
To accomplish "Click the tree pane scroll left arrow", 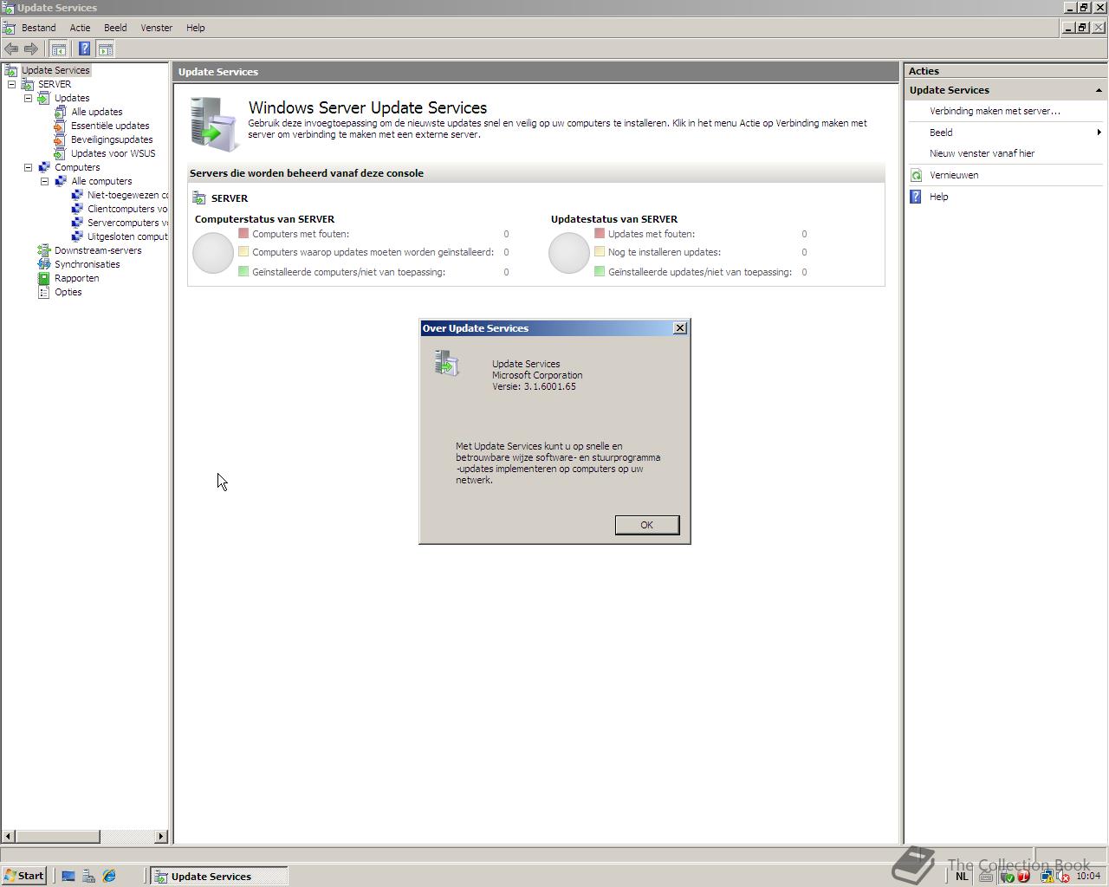I will coord(9,836).
